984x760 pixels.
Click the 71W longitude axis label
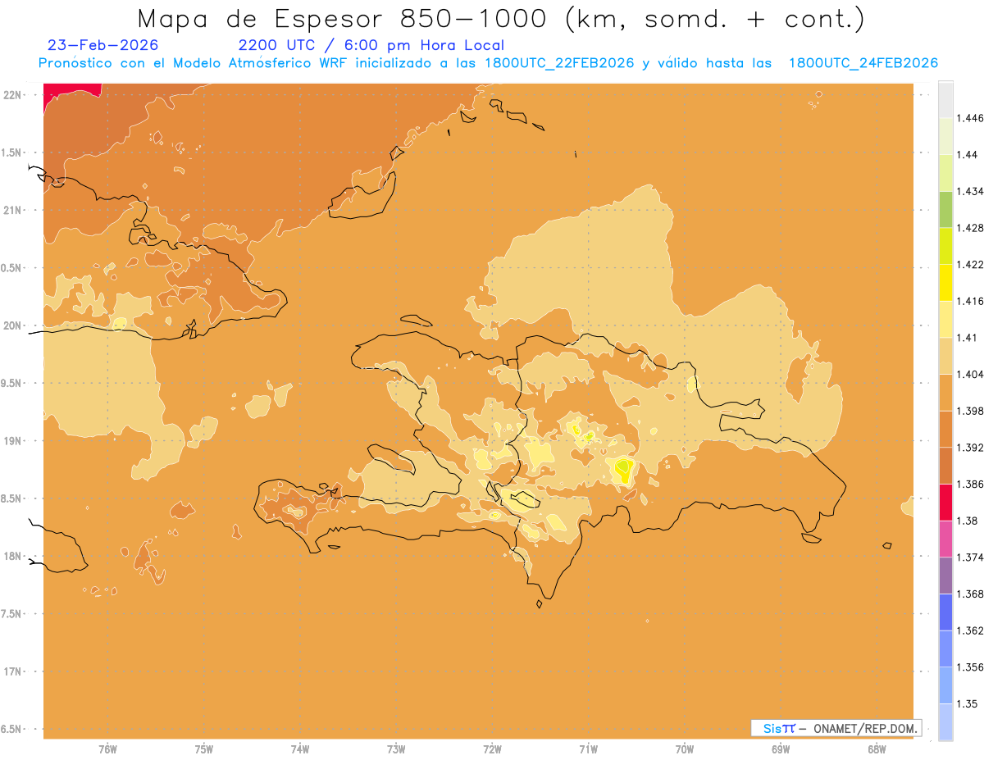point(588,749)
